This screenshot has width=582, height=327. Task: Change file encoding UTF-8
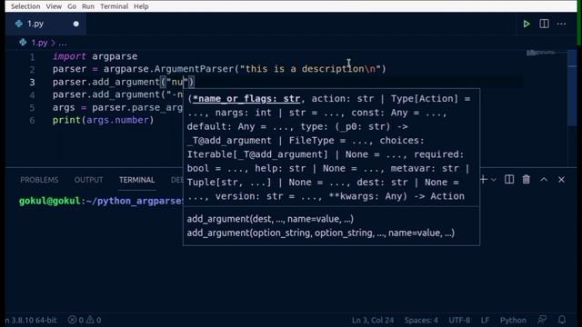click(459, 320)
